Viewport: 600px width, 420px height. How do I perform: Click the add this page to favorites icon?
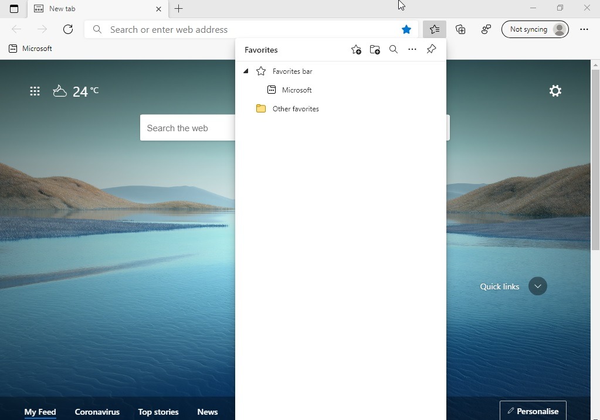(x=356, y=50)
